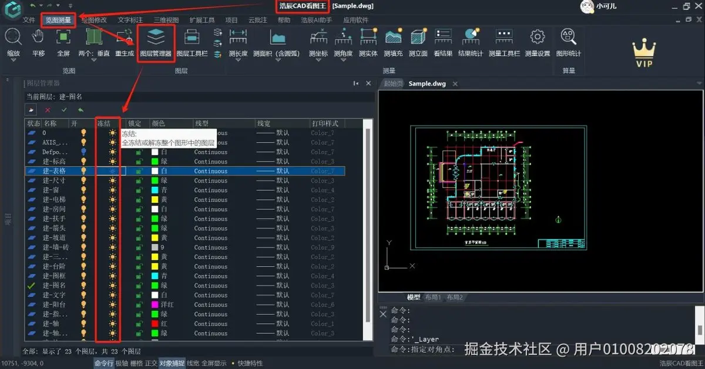This screenshot has width=705, height=369.
Task: Open the 起始页 document tab
Action: [x=394, y=83]
